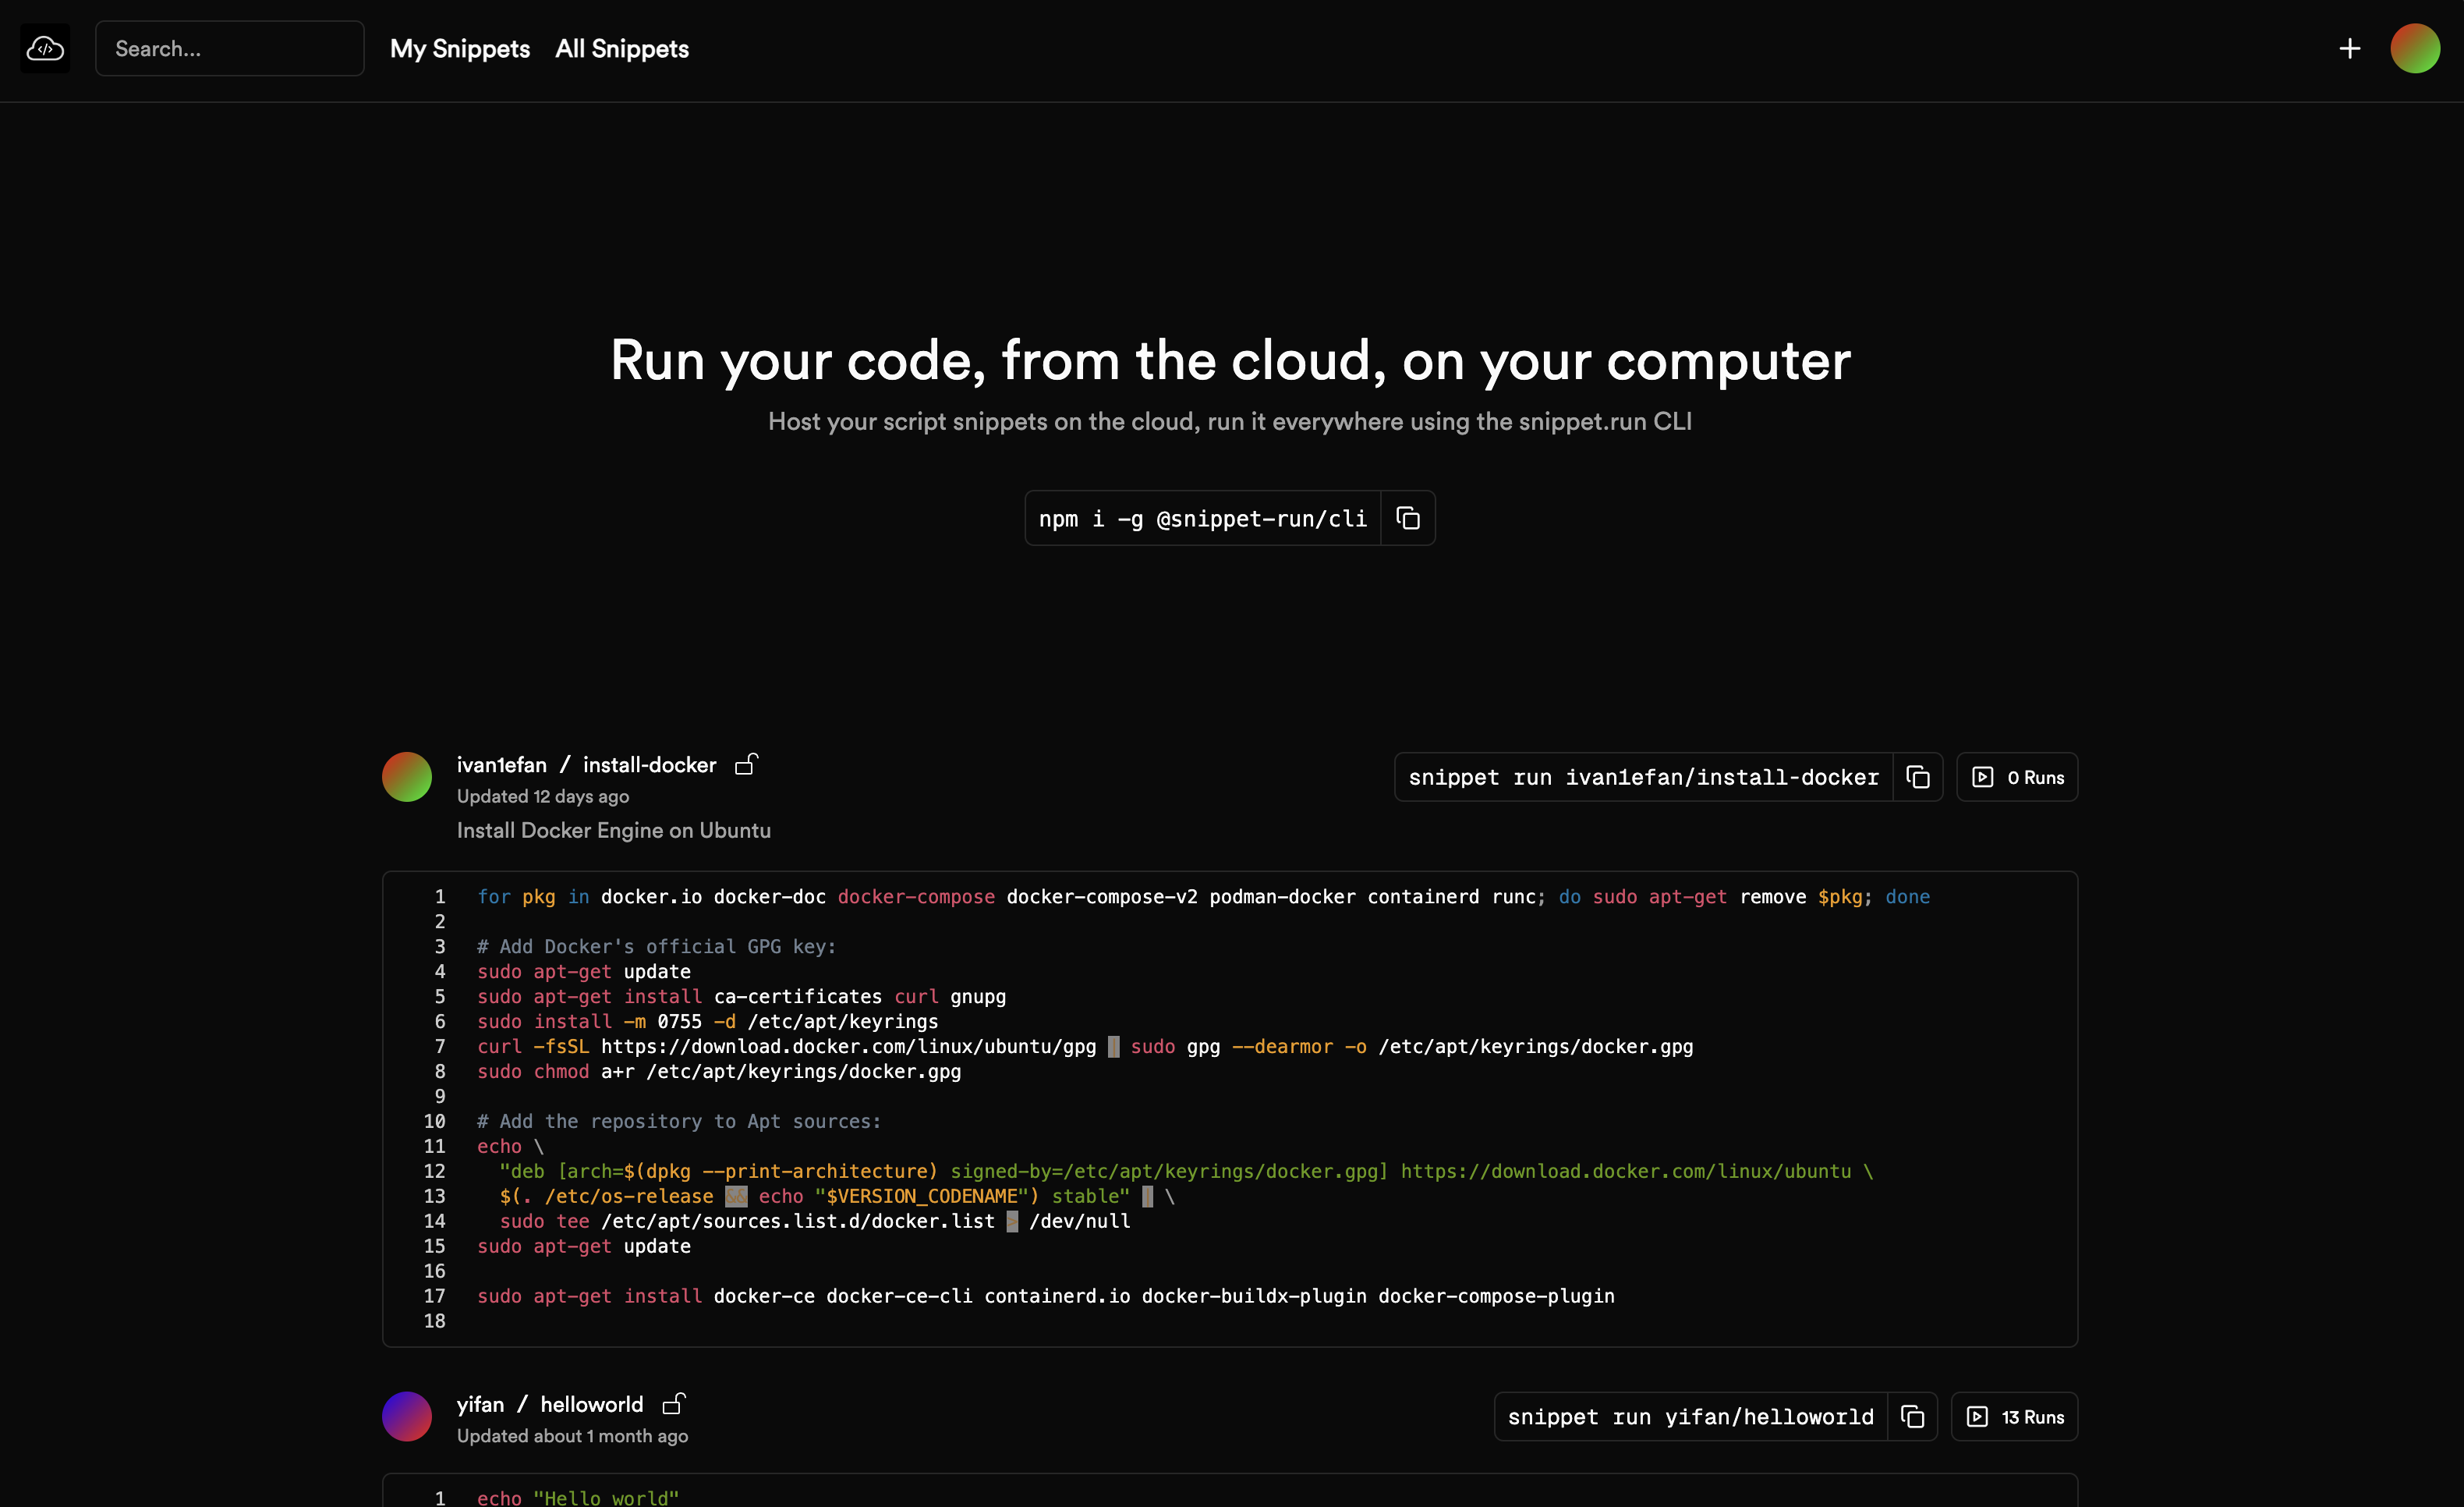Open the ivan1efan user link
Screen dimensions: 2464x1507
pos(501,764)
